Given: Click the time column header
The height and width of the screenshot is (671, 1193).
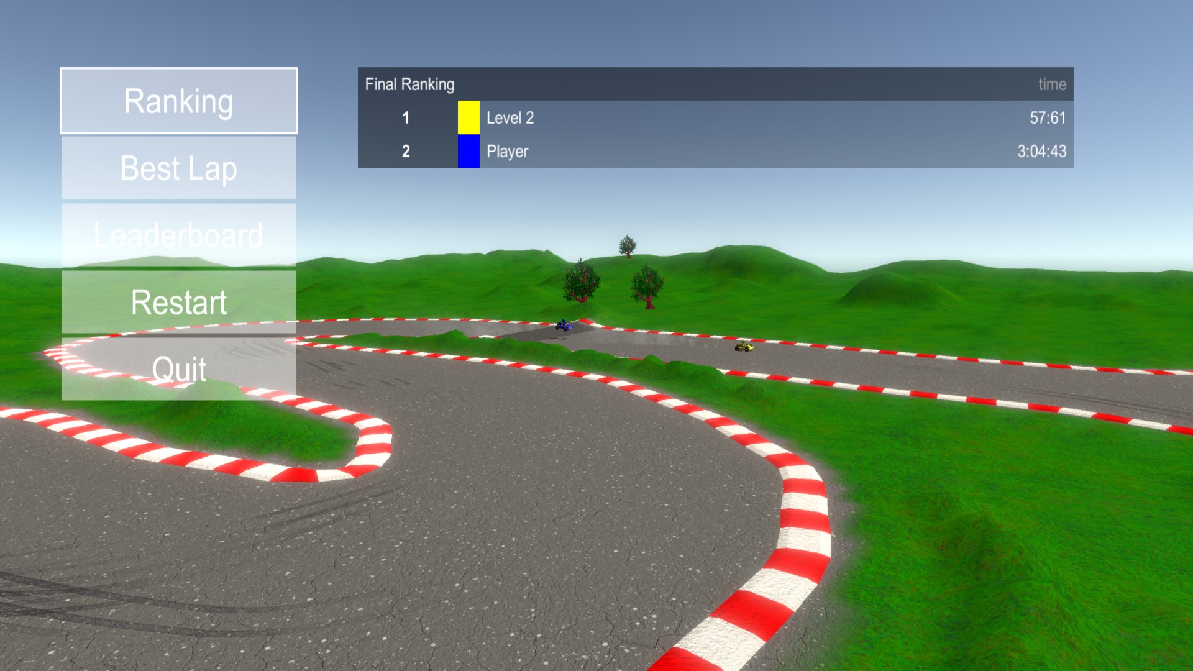Looking at the screenshot, I should click(x=1052, y=84).
